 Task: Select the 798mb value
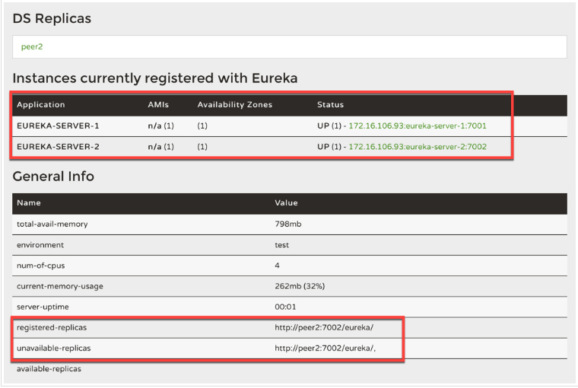(288, 224)
